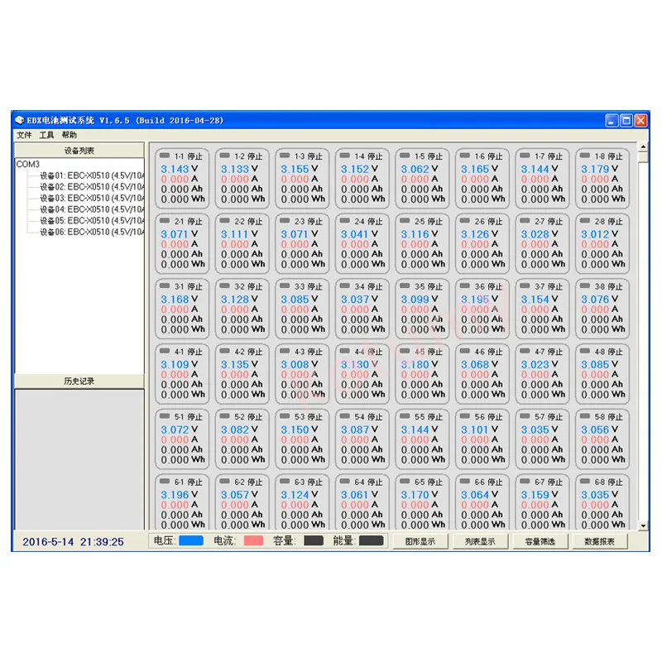The width and height of the screenshot is (662, 662).
Task: Click the 5-3 停止 channel label
Action: 309,417
